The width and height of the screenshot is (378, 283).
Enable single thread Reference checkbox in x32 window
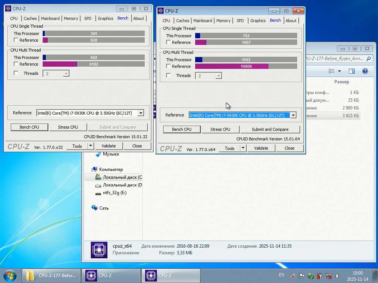click(16, 40)
